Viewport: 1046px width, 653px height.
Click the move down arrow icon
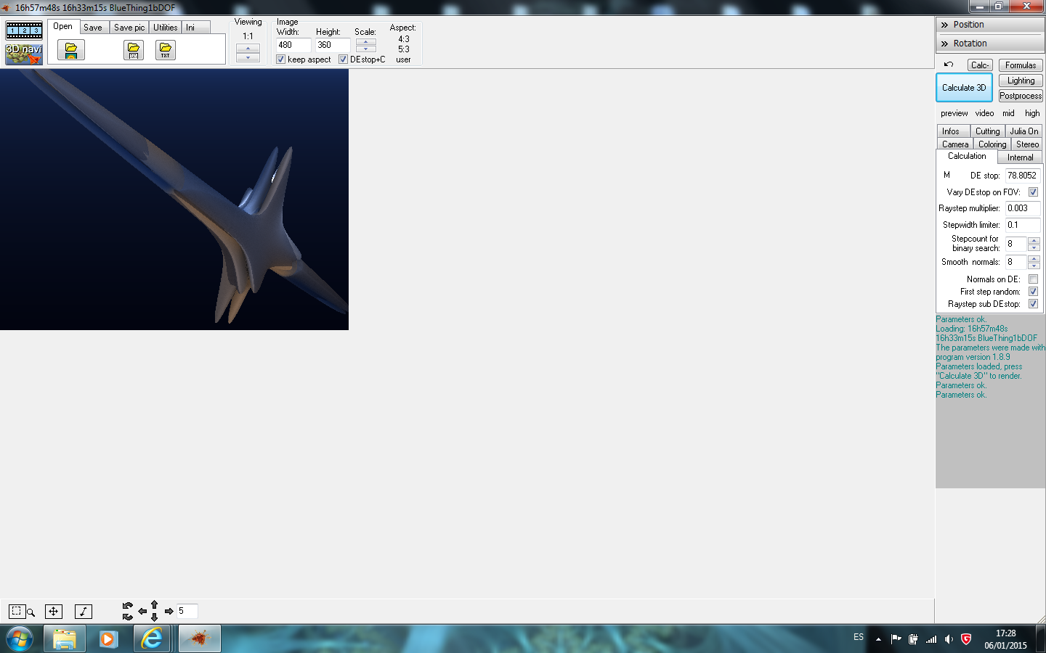154,617
